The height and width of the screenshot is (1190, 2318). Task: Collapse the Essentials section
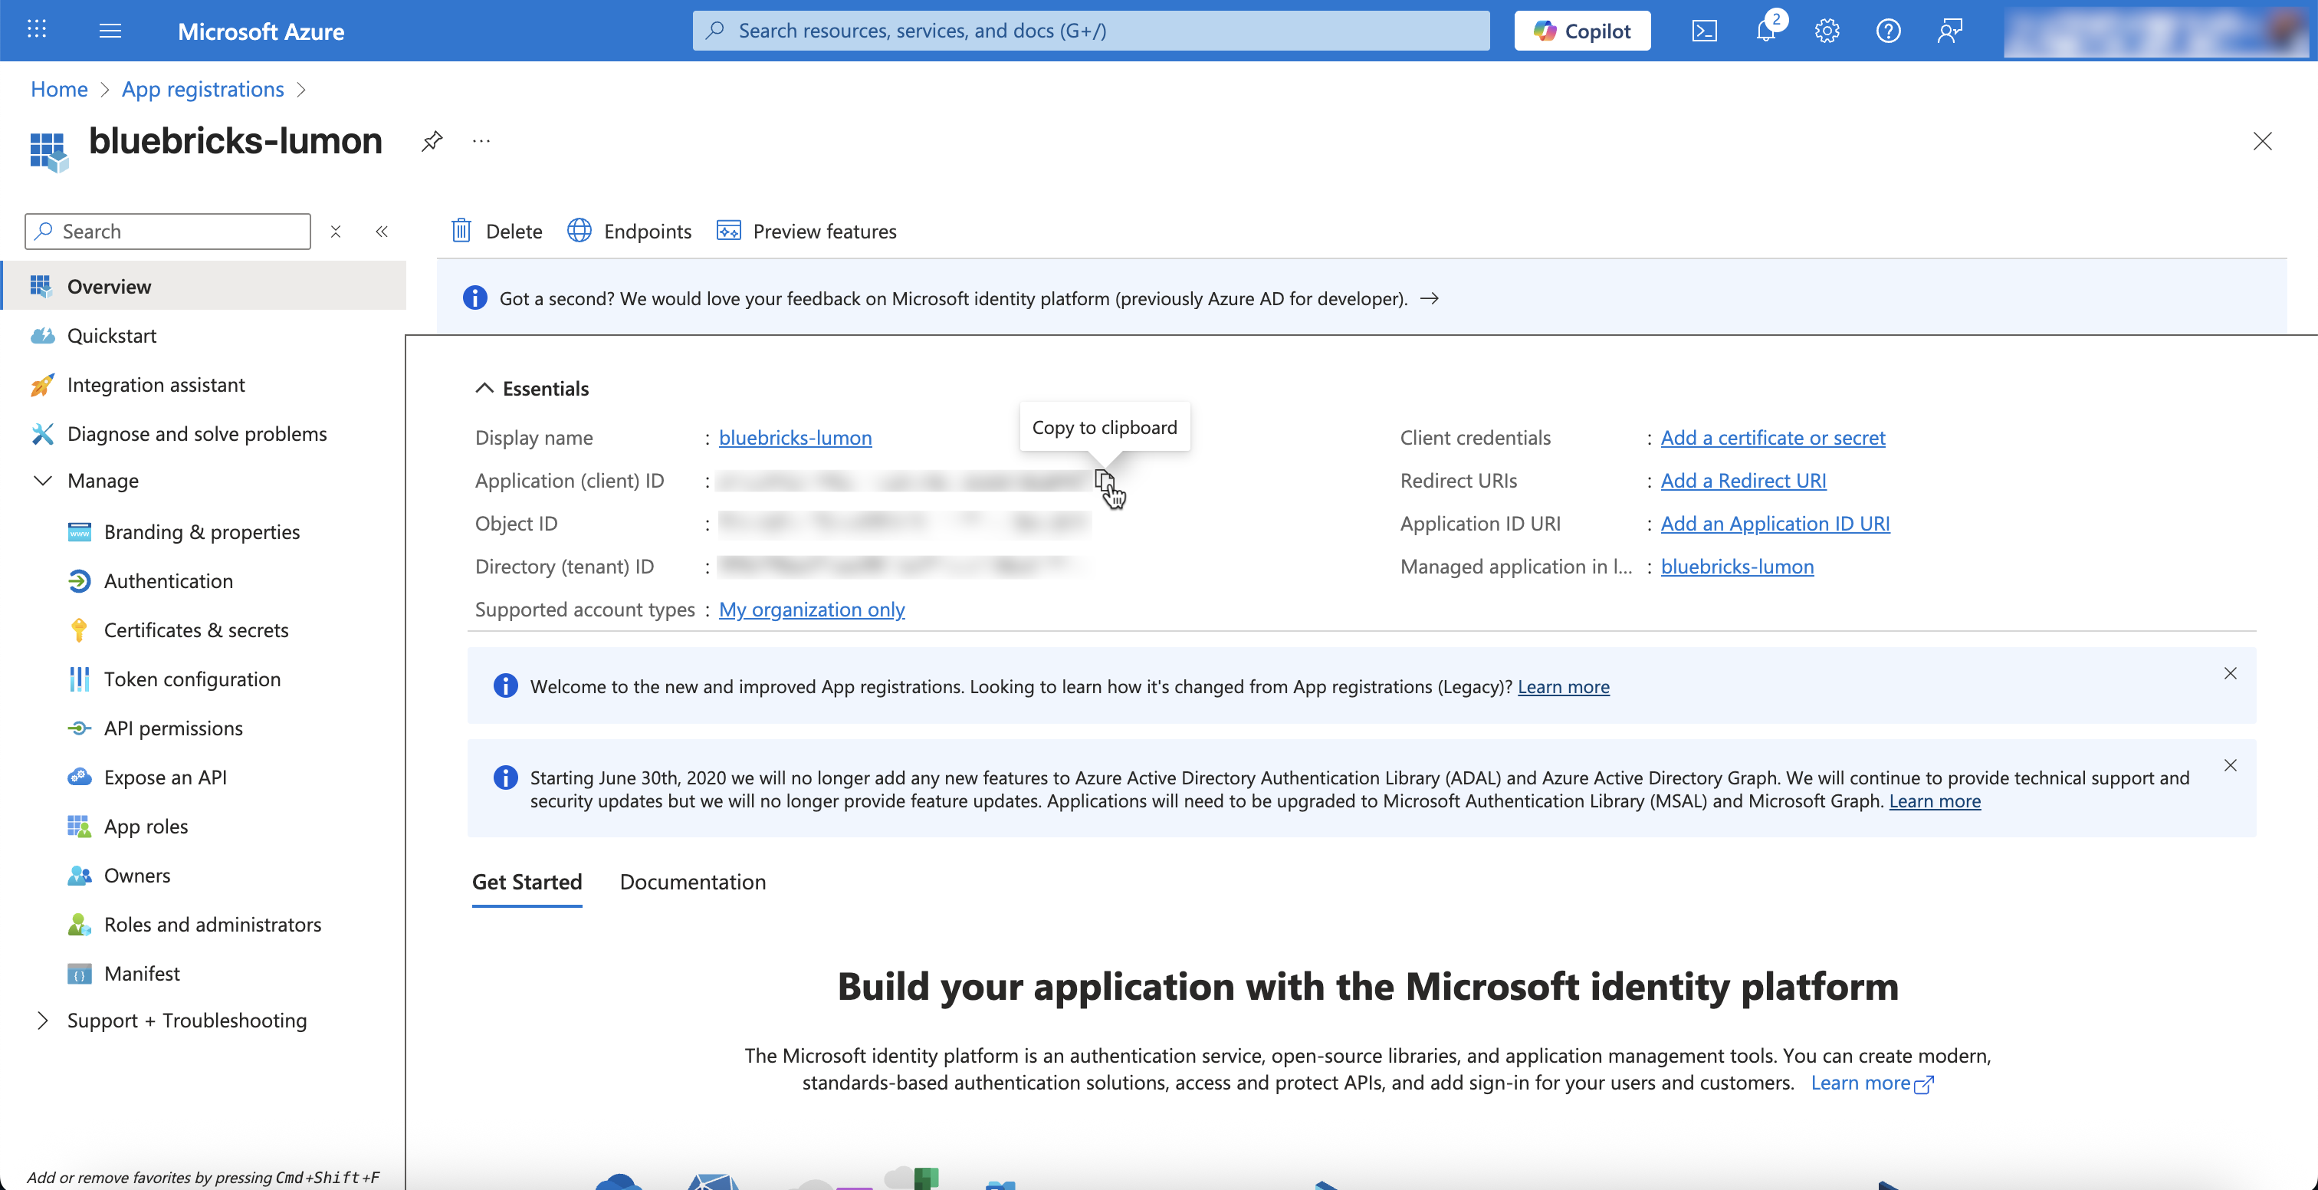tap(484, 388)
